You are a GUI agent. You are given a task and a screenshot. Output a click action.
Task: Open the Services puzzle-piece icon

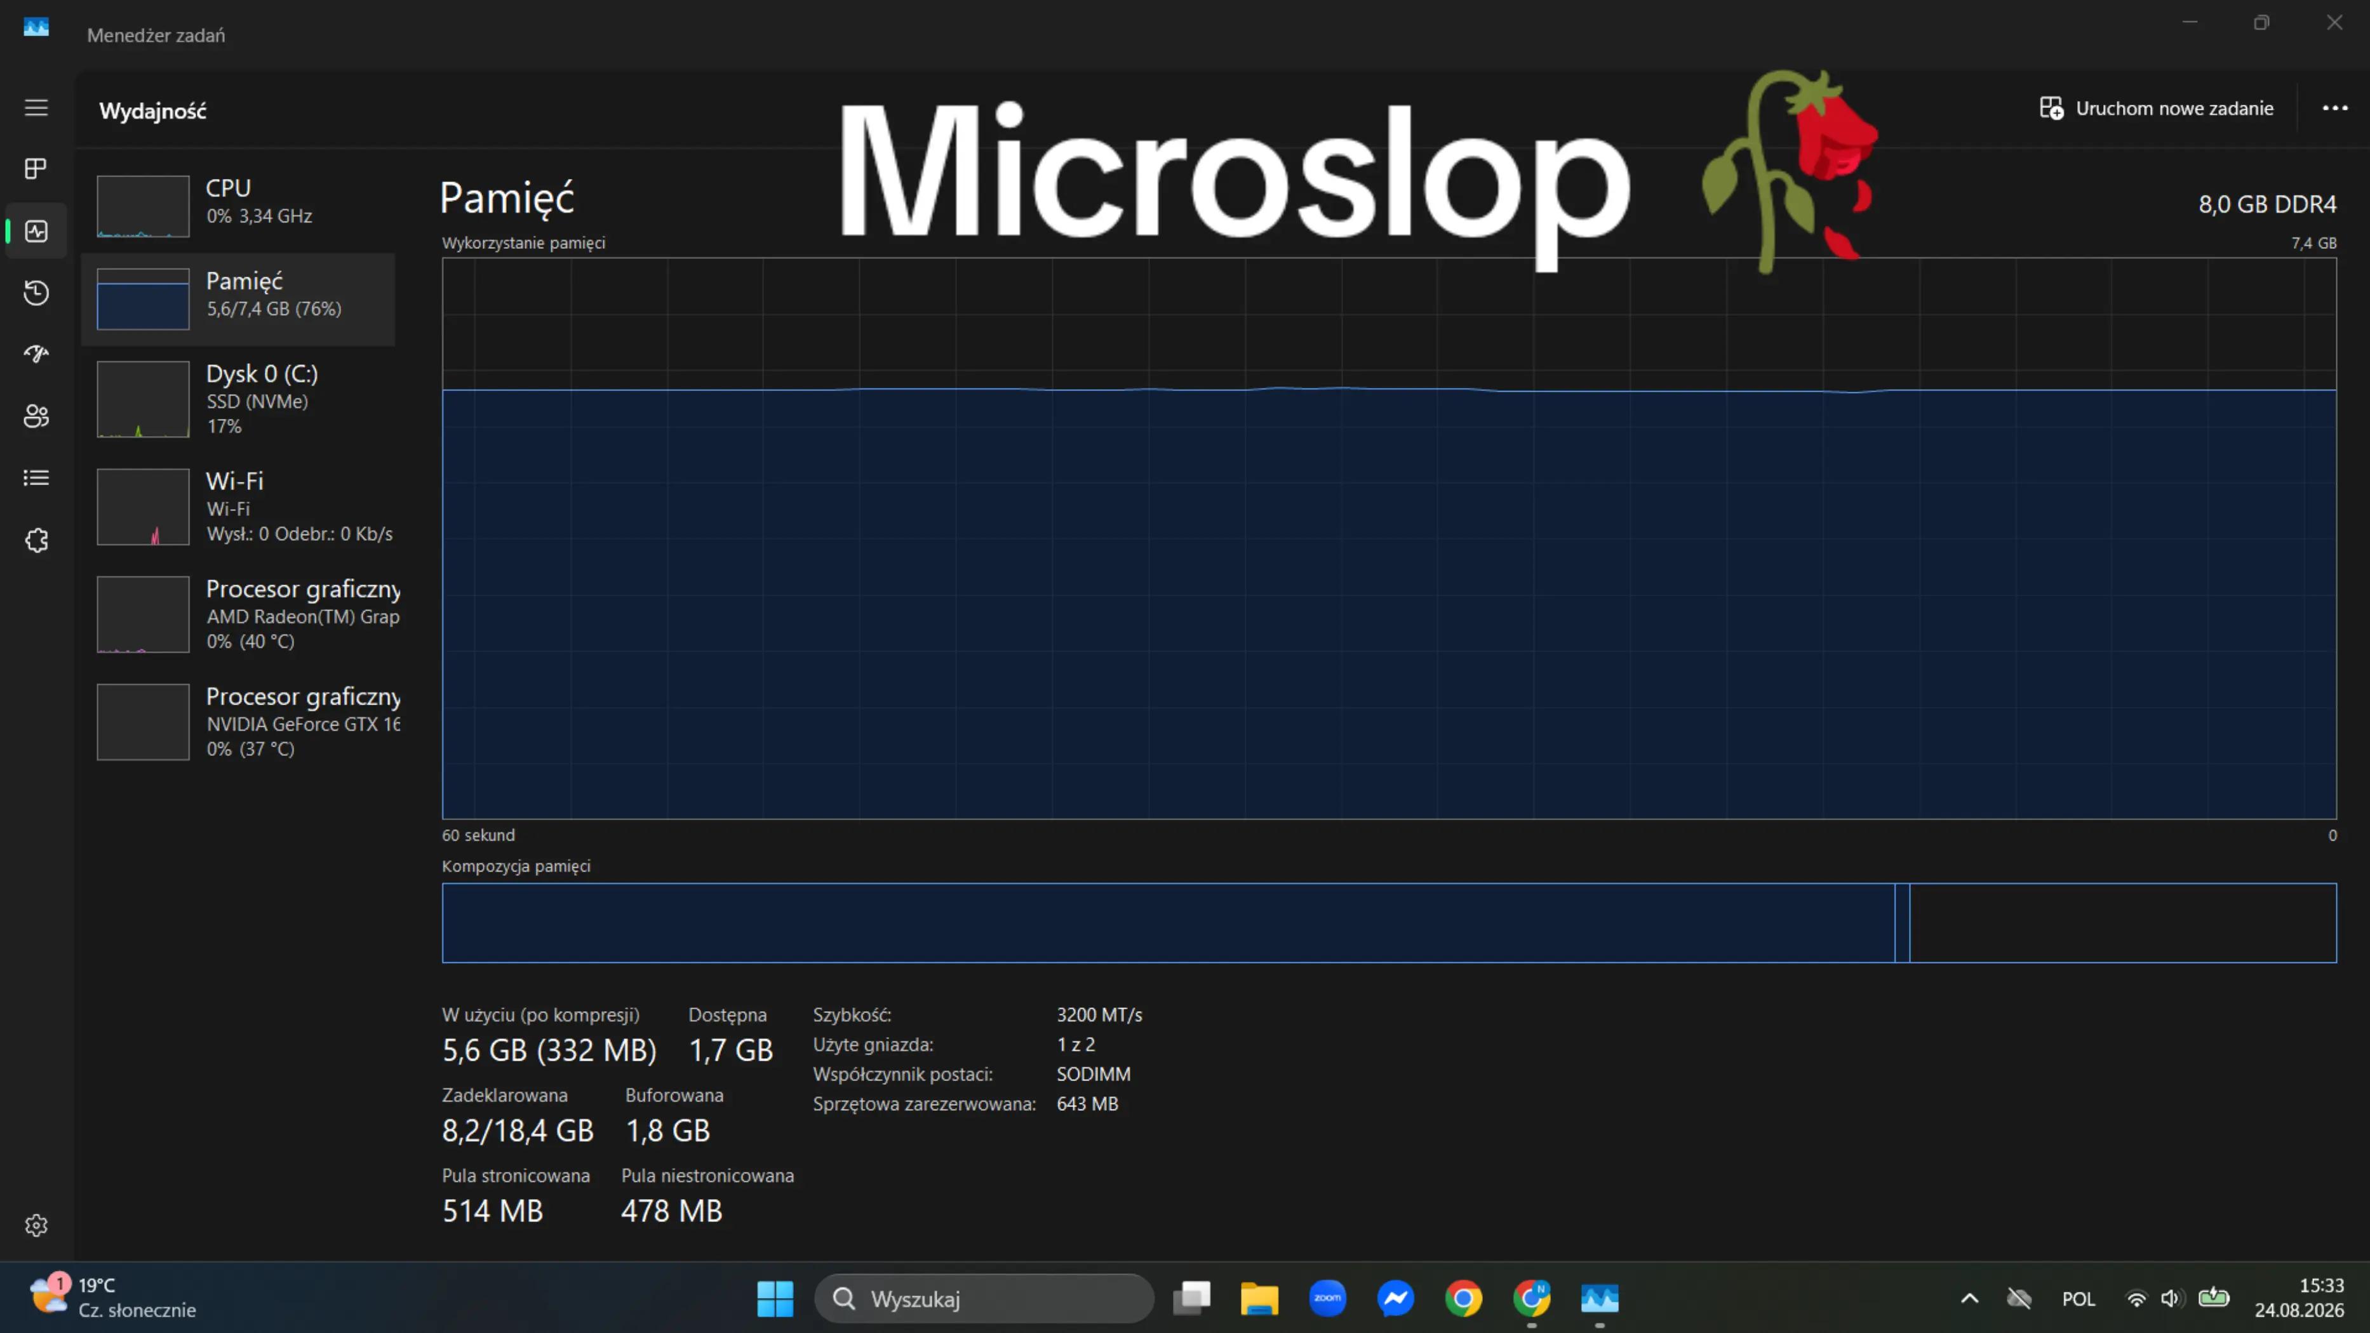(36, 541)
